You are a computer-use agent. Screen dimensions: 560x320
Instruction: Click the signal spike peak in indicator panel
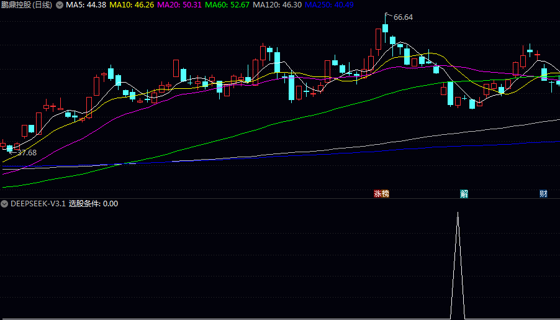click(x=458, y=213)
